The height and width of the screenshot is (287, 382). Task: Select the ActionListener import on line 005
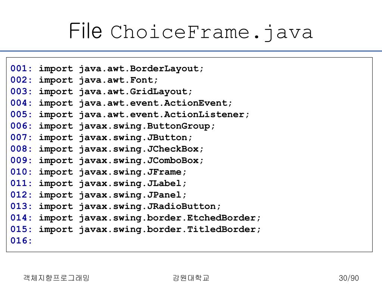[x=129, y=114]
